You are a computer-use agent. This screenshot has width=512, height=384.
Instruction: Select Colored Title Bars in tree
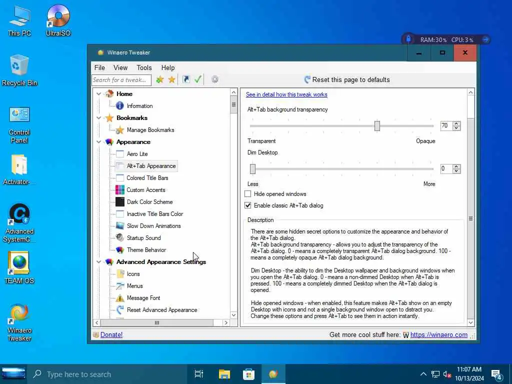(147, 178)
